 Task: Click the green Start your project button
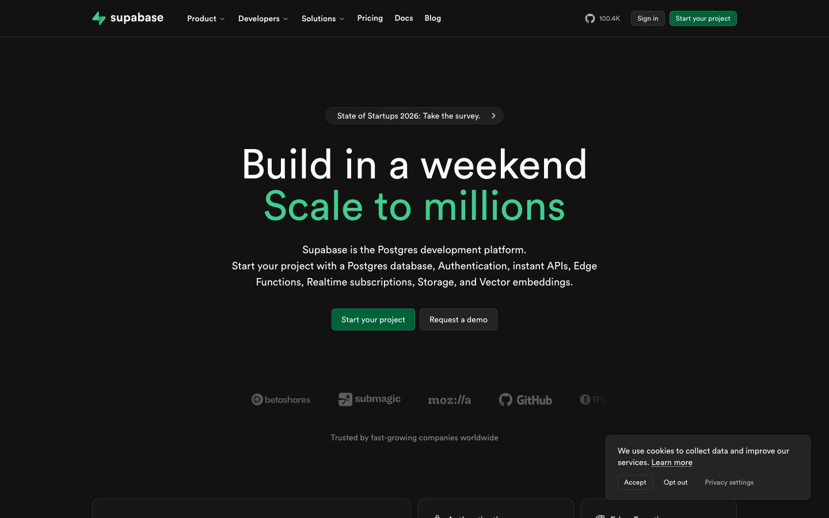373,319
